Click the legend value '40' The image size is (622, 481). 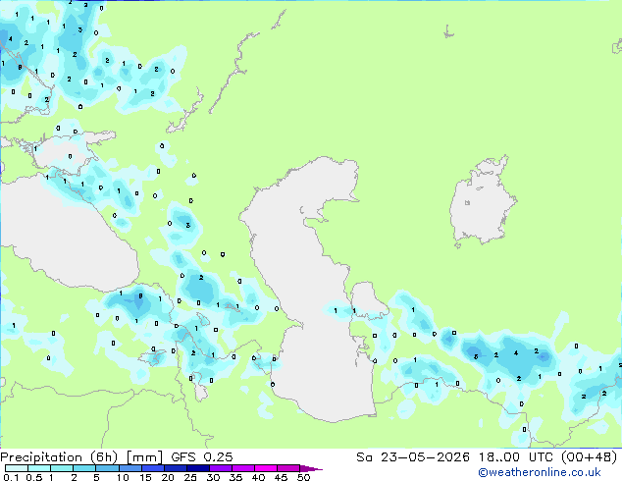click(258, 477)
